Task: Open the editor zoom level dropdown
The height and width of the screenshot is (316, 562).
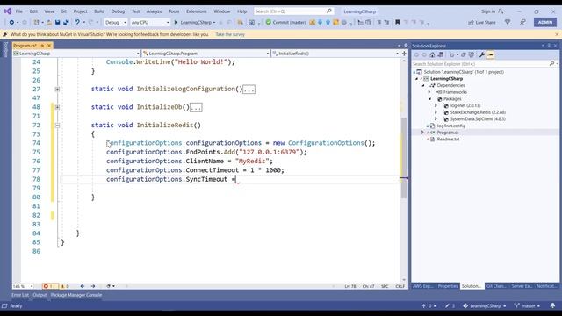Action: 23,286
